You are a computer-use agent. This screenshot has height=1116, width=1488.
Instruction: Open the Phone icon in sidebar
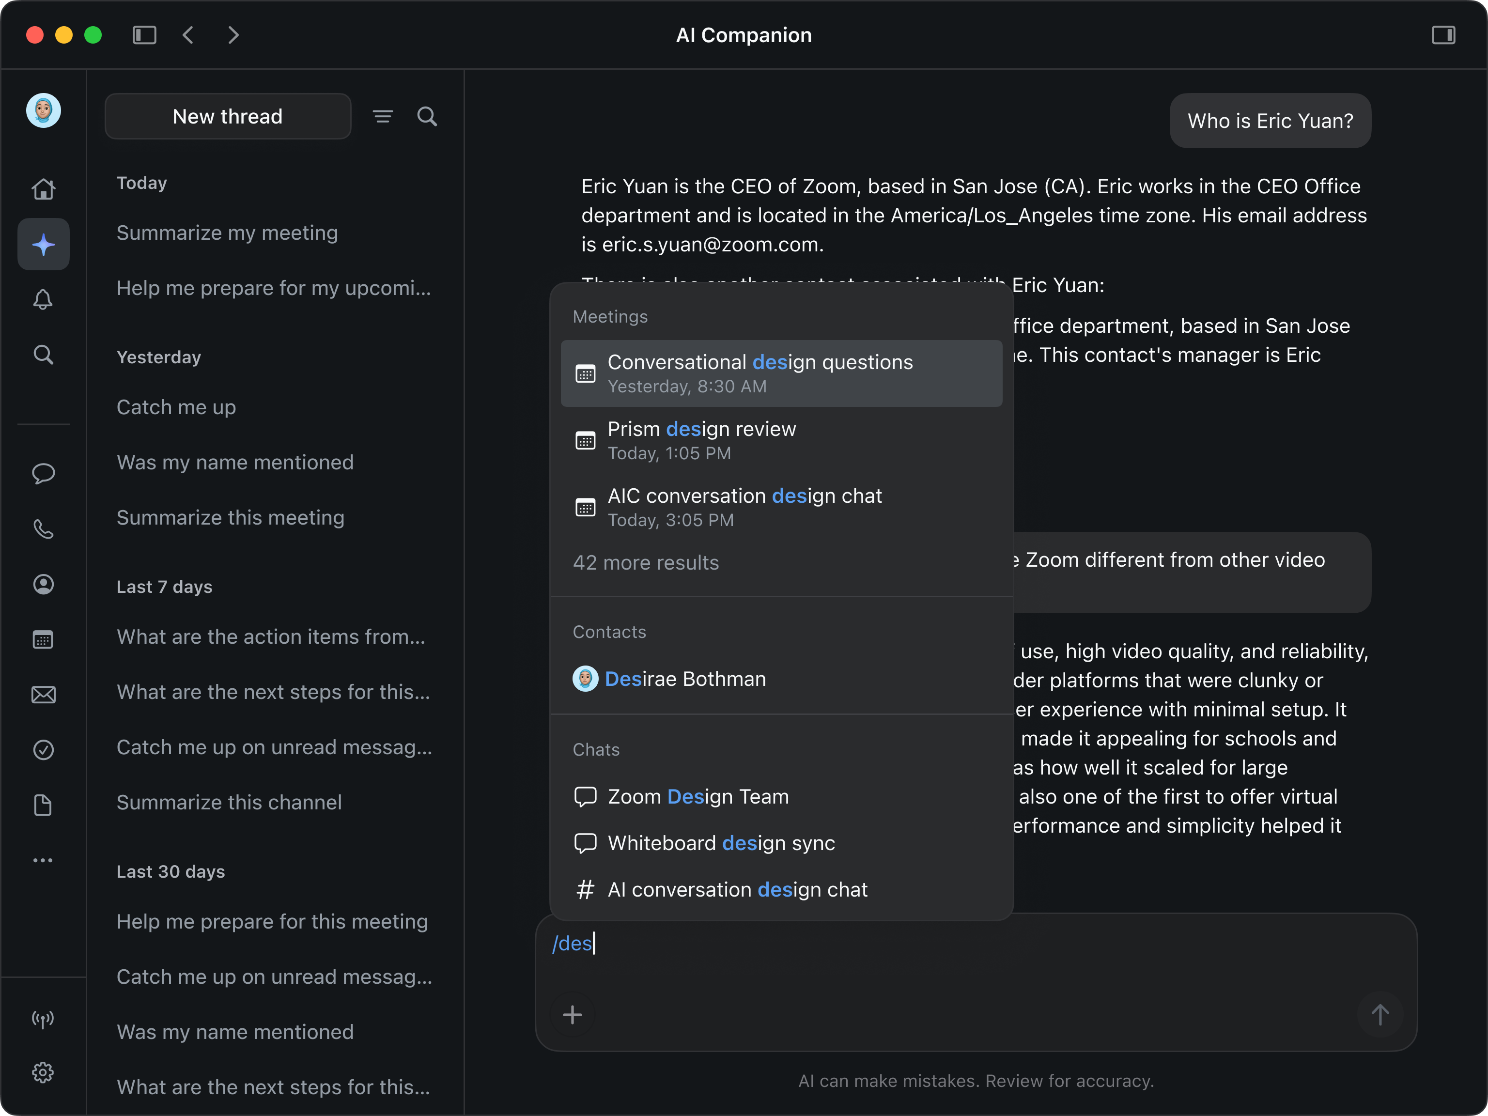click(43, 529)
